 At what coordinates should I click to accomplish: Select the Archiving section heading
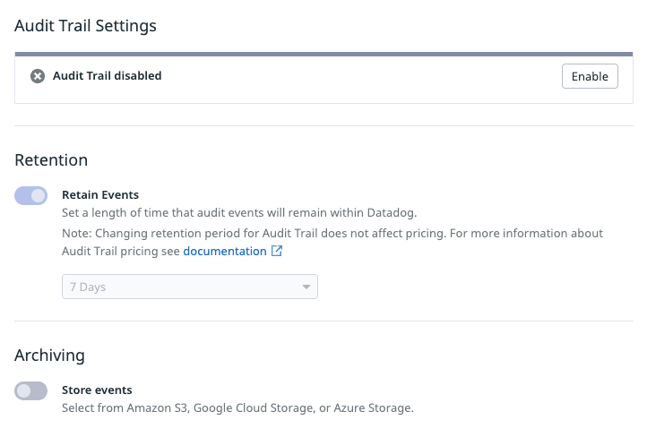(x=50, y=356)
